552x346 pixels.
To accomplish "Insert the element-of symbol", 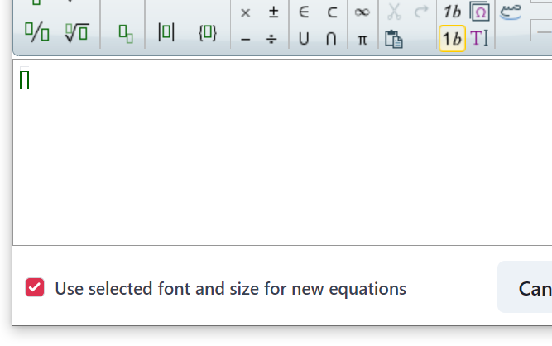I will coord(304,12).
